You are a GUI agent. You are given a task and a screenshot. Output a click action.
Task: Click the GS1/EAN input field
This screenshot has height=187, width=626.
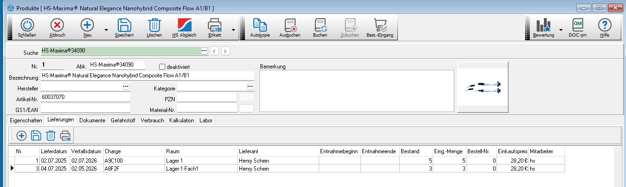pyautogui.click(x=85, y=108)
